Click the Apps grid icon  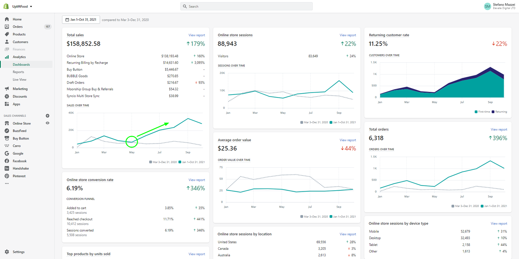click(x=7, y=104)
